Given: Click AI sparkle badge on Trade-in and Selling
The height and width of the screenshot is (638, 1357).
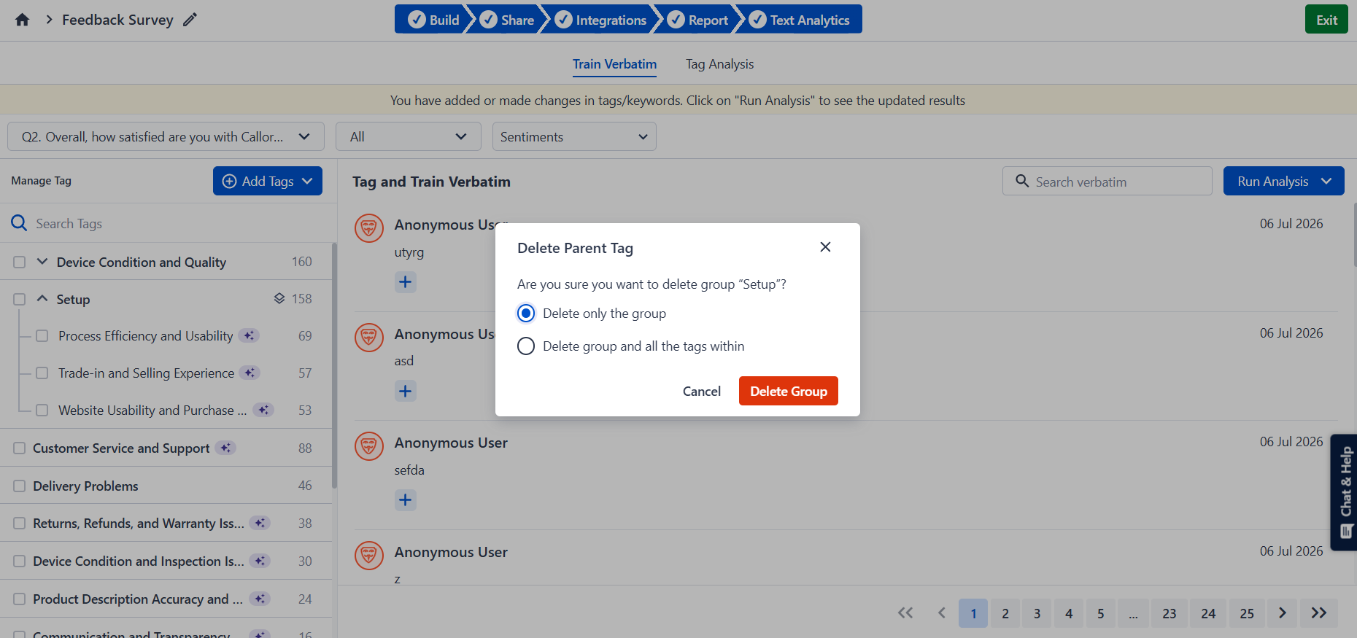Looking at the screenshot, I should (250, 373).
